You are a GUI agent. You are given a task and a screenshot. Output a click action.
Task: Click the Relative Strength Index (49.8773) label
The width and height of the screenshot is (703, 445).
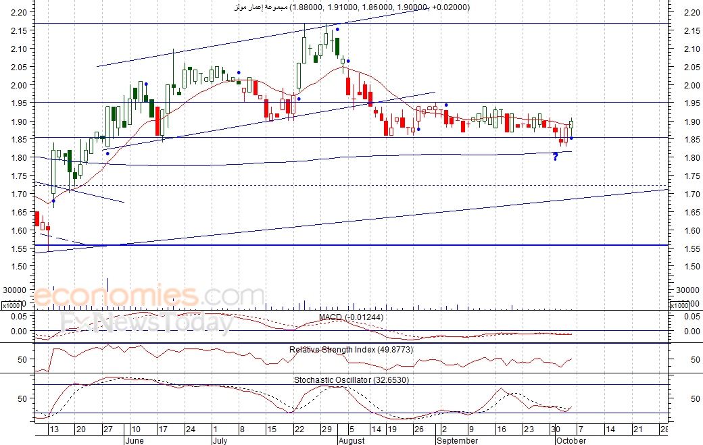351,349
